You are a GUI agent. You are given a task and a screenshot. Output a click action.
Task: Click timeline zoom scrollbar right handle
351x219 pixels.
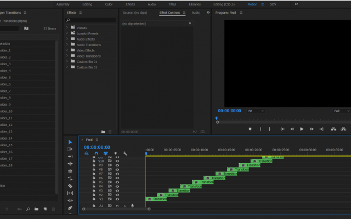coord(149,209)
